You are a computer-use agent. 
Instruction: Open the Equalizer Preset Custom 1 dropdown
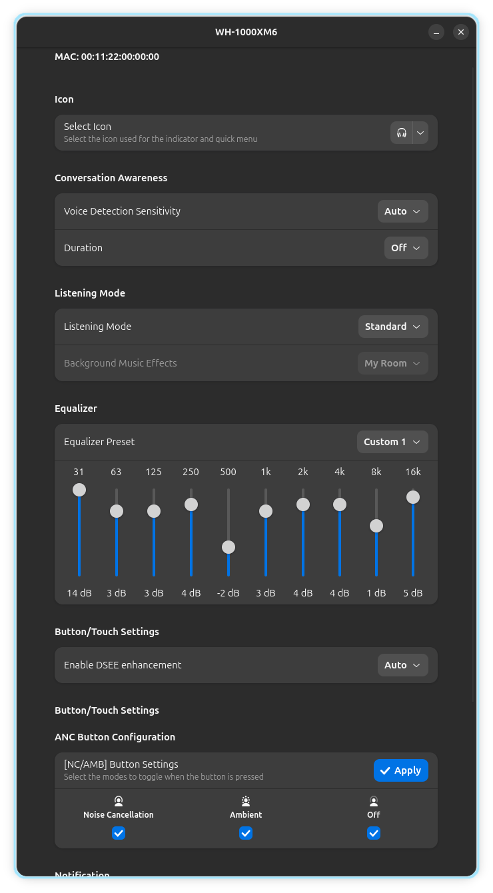pos(393,442)
